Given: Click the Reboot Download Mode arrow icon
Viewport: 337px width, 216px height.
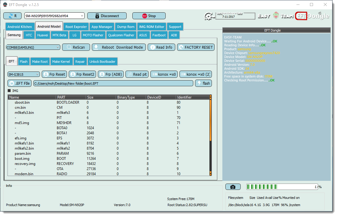Looking at the screenshot, I should (96, 47).
